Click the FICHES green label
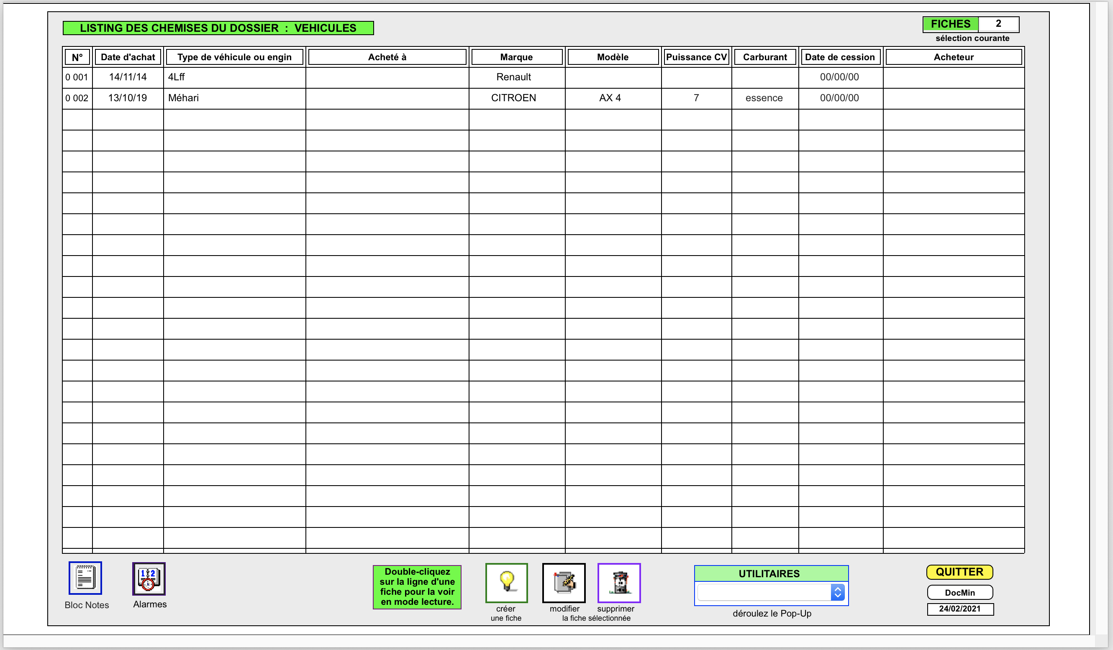This screenshot has width=1113, height=650. pos(951,24)
